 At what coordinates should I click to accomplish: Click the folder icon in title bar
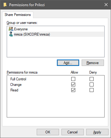[5, 5]
